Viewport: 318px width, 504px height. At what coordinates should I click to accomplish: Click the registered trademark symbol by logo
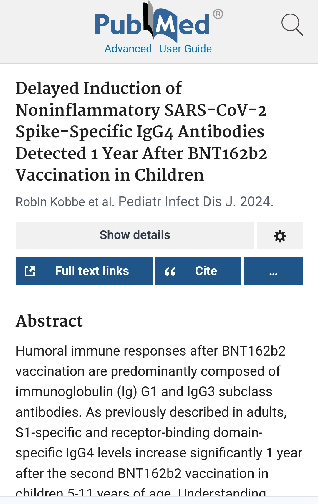coord(218,14)
